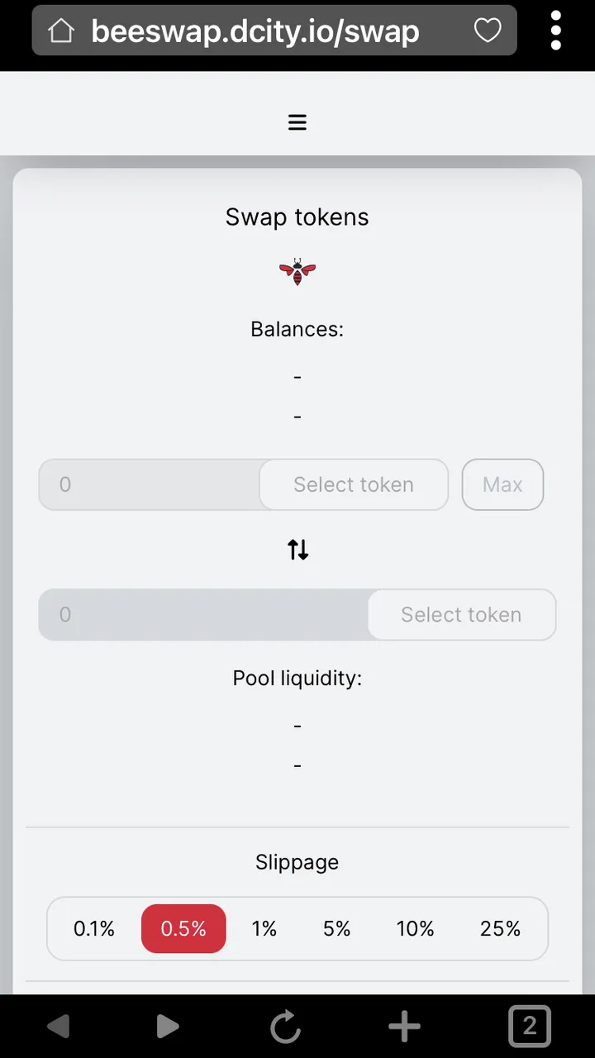Viewport: 595px width, 1058px height.
Task: Select 0.1% slippage option
Action: [94, 929]
